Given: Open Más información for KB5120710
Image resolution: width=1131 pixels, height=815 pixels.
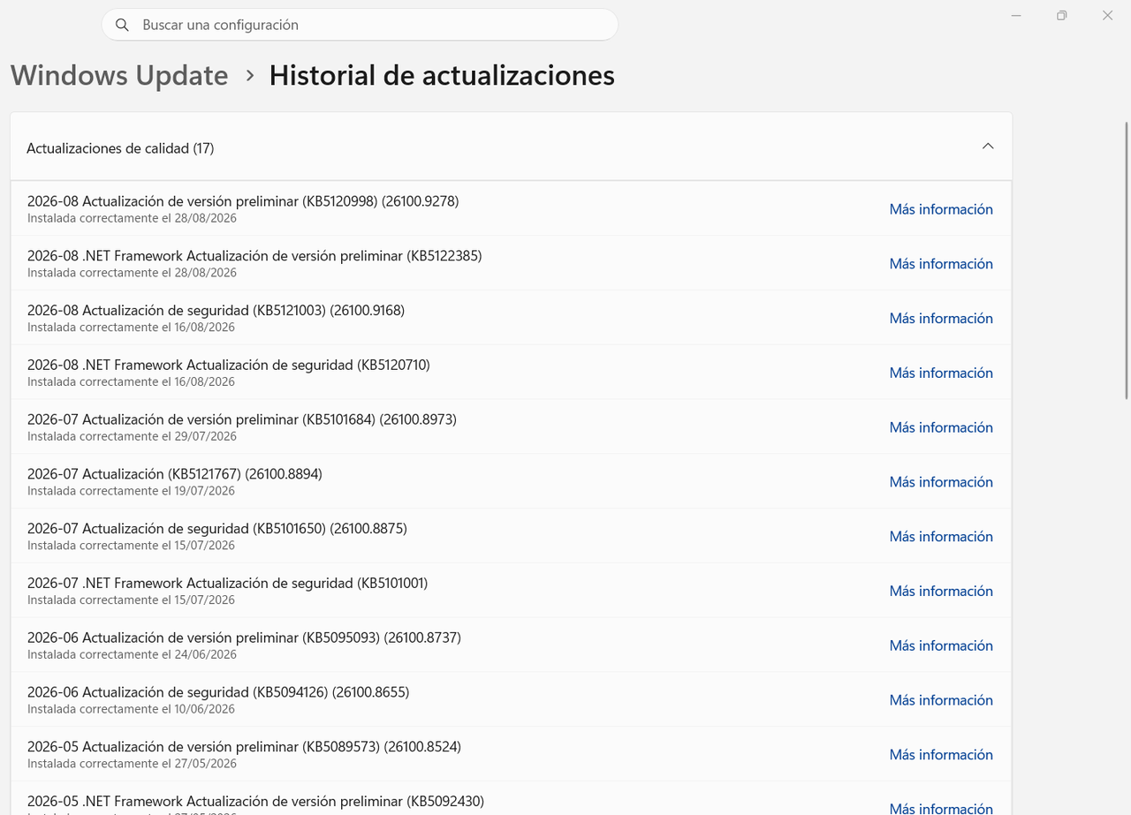Looking at the screenshot, I should pos(941,373).
